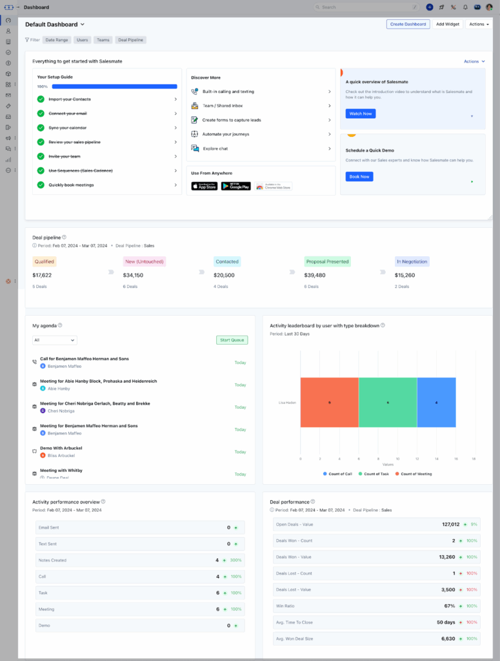Image resolution: width=500 pixels, height=661 pixels.
Task: Click the Setup Guide progress bar
Action: 114,86
